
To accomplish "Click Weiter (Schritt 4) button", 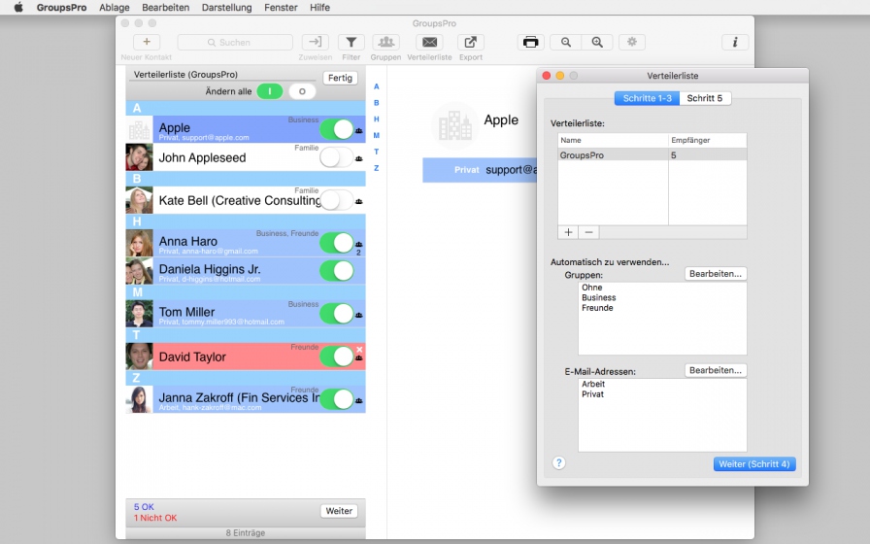I will (x=754, y=464).
